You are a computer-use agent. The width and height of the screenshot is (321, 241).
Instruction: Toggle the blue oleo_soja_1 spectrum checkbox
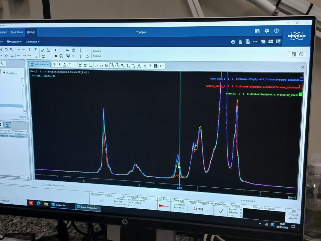click(301, 79)
